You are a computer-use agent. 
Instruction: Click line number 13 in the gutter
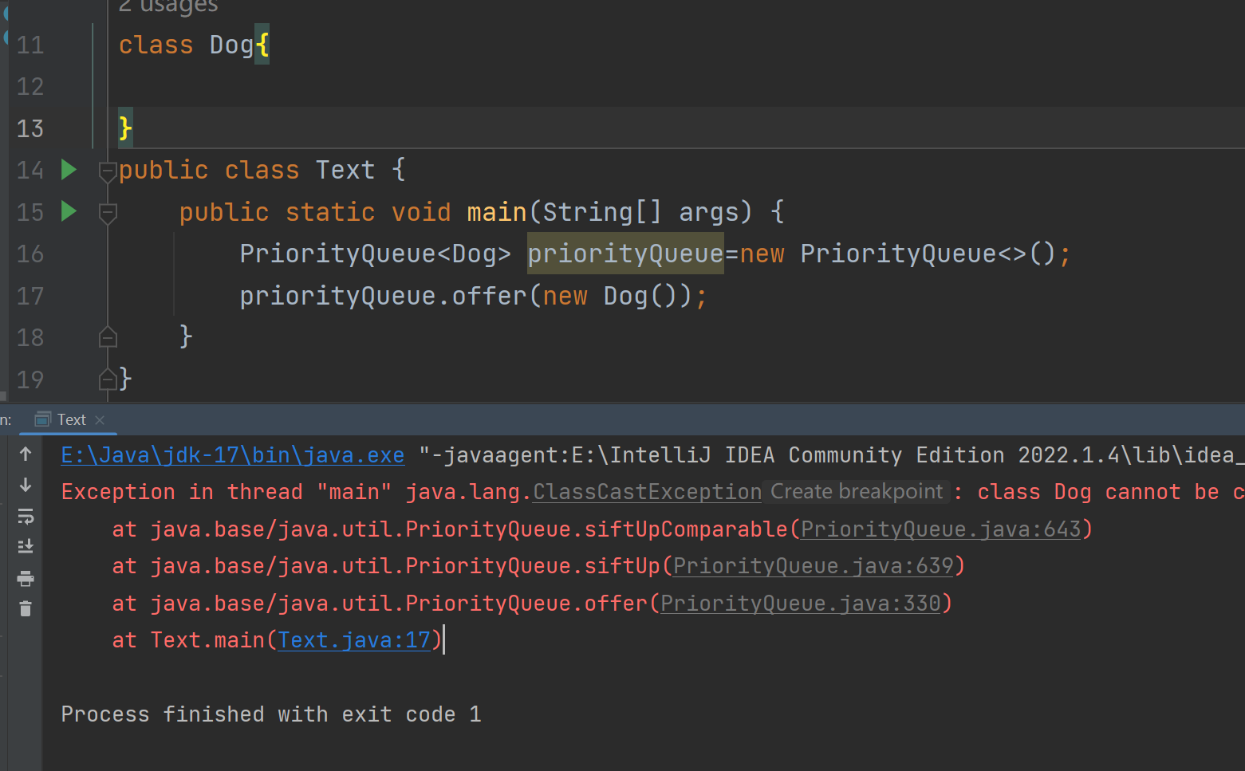(30, 128)
